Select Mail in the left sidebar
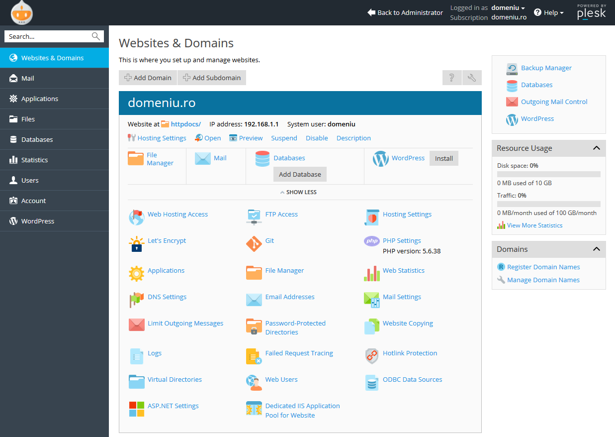The image size is (615, 437). click(x=54, y=78)
